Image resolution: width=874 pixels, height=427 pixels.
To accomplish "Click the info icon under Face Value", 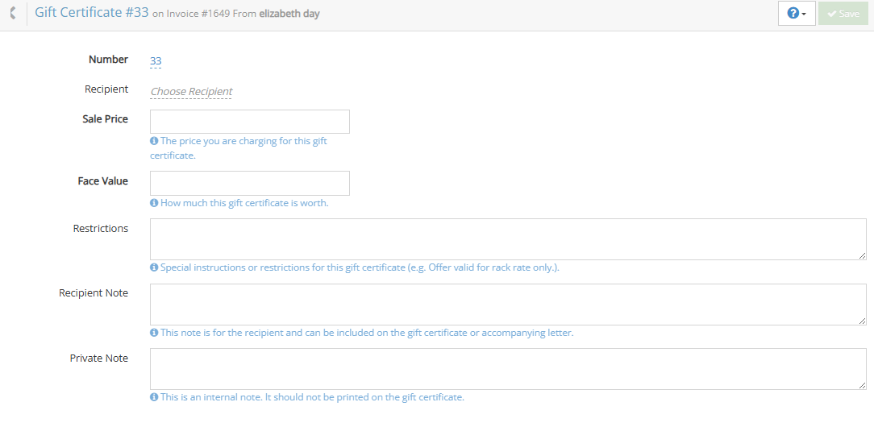I will (154, 203).
